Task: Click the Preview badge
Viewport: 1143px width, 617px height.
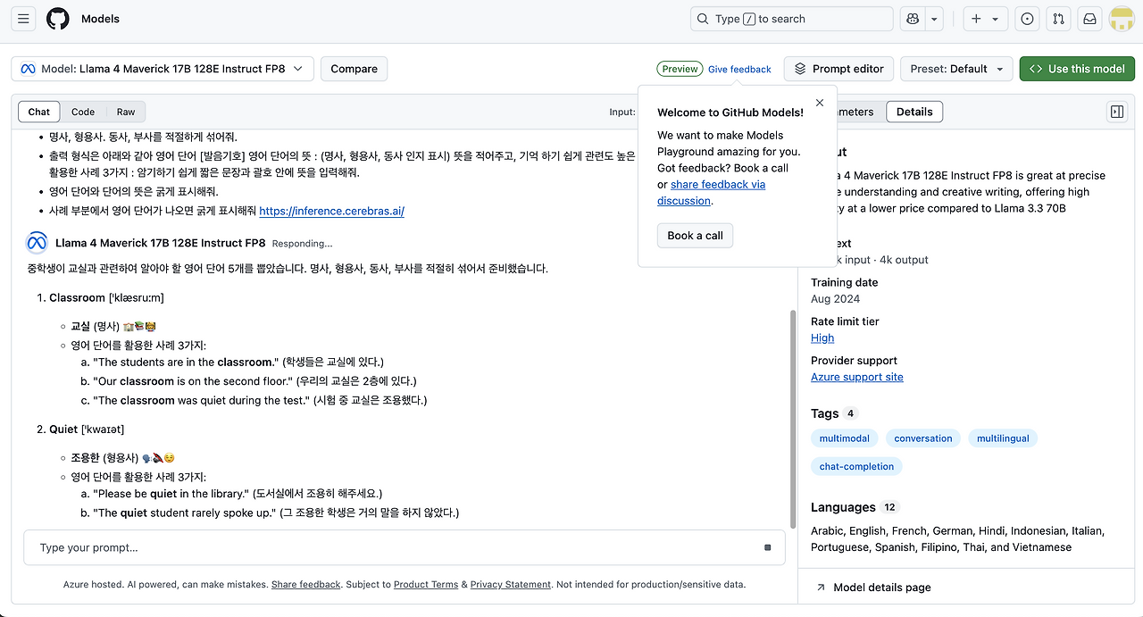Action: tap(680, 69)
